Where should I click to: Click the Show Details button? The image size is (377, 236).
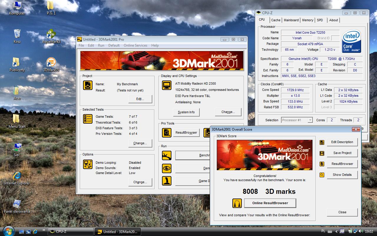click(342, 175)
